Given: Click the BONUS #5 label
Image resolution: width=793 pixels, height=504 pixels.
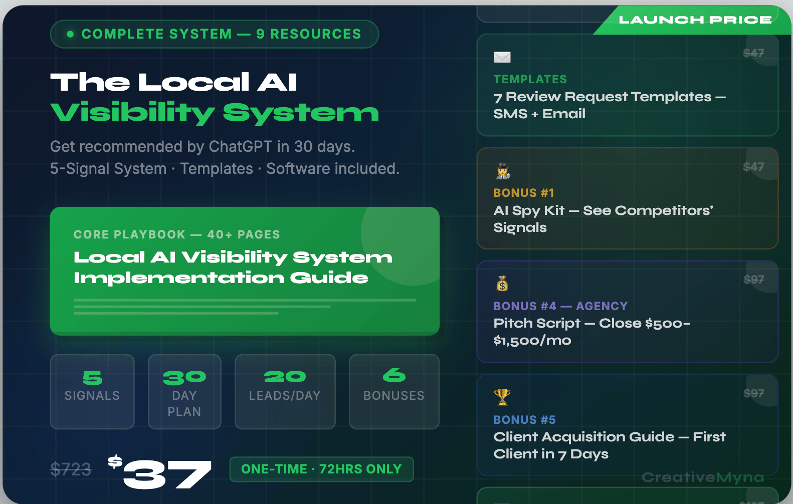Looking at the screenshot, I should [525, 420].
